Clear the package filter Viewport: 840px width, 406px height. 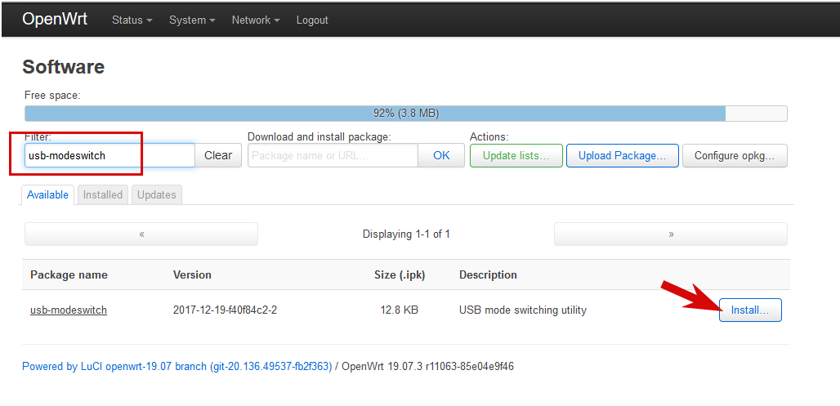218,155
